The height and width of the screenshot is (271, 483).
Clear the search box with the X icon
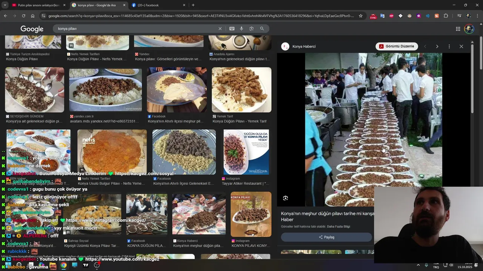pos(220,29)
